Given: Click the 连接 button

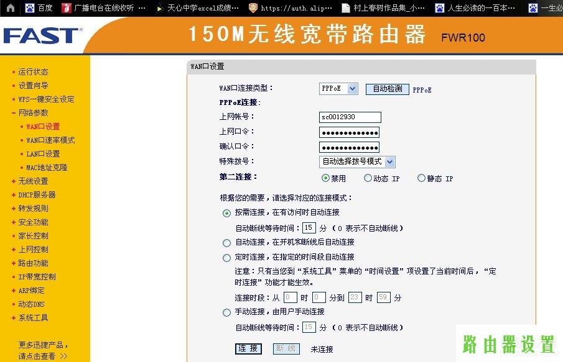Looking at the screenshot, I should point(248,349).
